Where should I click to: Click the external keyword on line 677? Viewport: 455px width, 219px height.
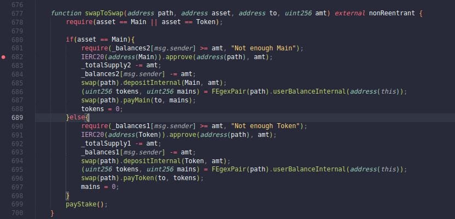point(350,13)
